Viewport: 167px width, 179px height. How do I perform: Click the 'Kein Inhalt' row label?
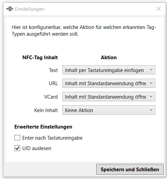46,110
